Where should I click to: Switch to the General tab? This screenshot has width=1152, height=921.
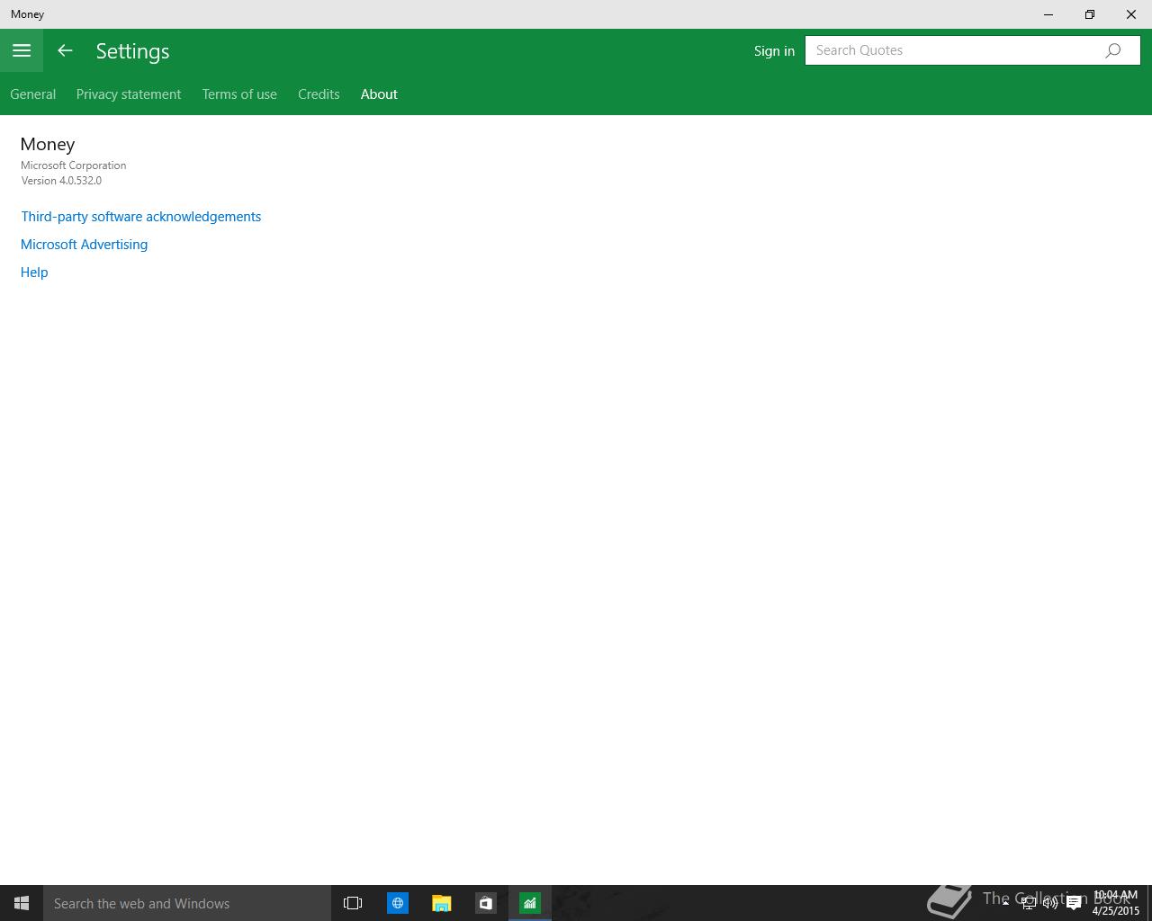pyautogui.click(x=33, y=94)
